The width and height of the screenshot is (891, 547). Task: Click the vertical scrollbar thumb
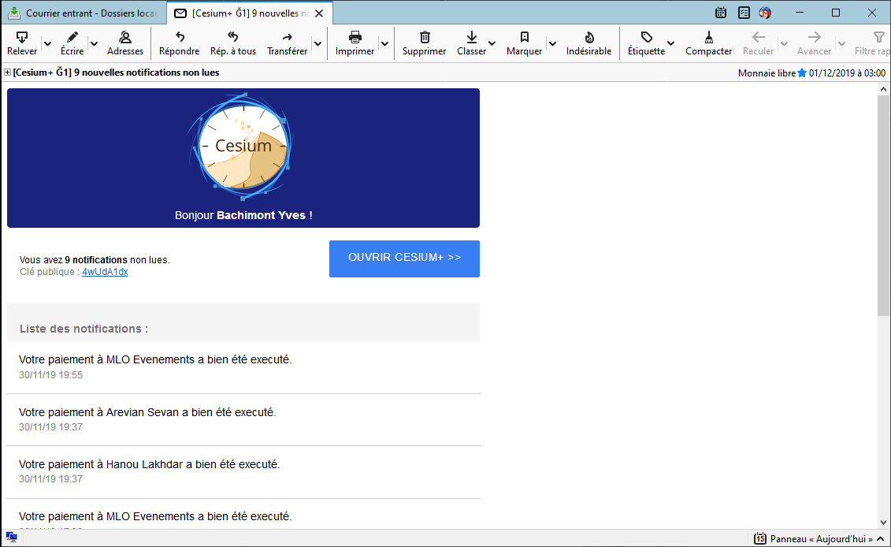tap(883, 205)
